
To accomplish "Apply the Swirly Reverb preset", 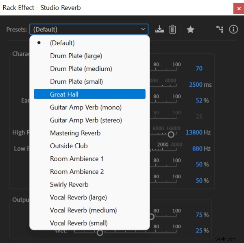I will pos(89,184).
